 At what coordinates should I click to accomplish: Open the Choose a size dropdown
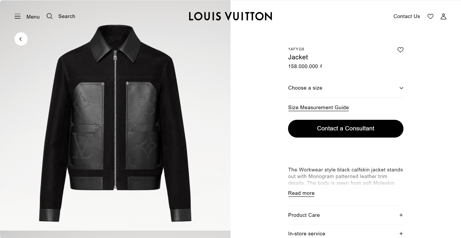pos(305,88)
